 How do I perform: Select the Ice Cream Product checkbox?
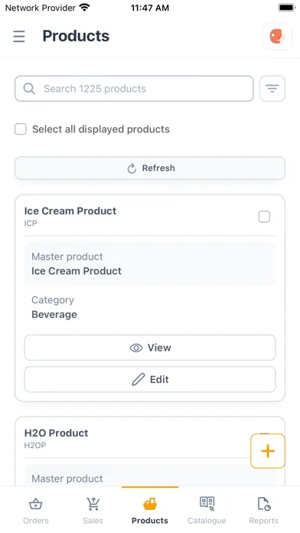click(x=264, y=217)
